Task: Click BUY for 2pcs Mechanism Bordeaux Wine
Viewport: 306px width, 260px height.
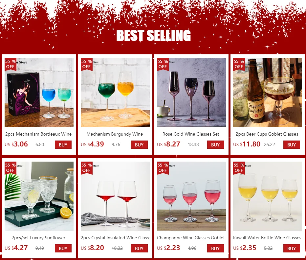Action: 63,144
